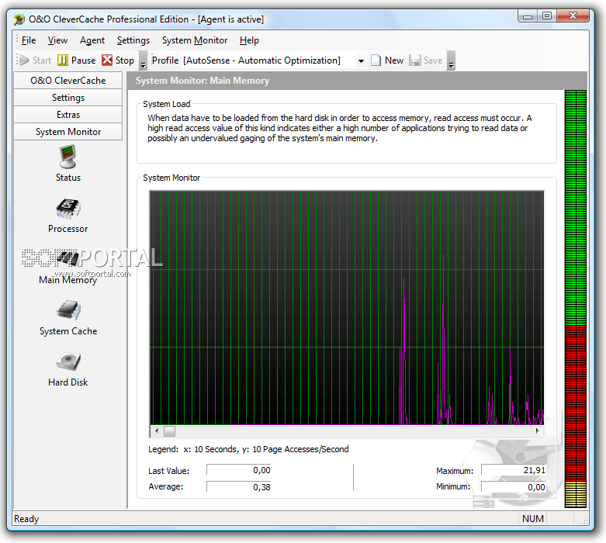Open the Help menu

point(249,40)
